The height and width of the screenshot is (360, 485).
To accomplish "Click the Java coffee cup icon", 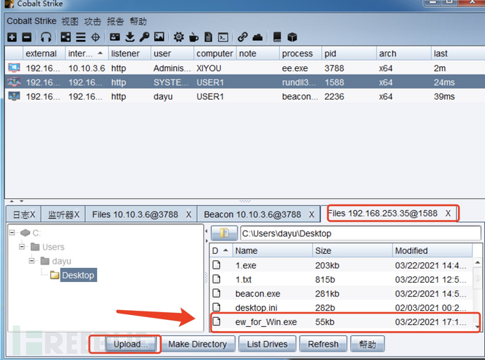I will point(193,37).
